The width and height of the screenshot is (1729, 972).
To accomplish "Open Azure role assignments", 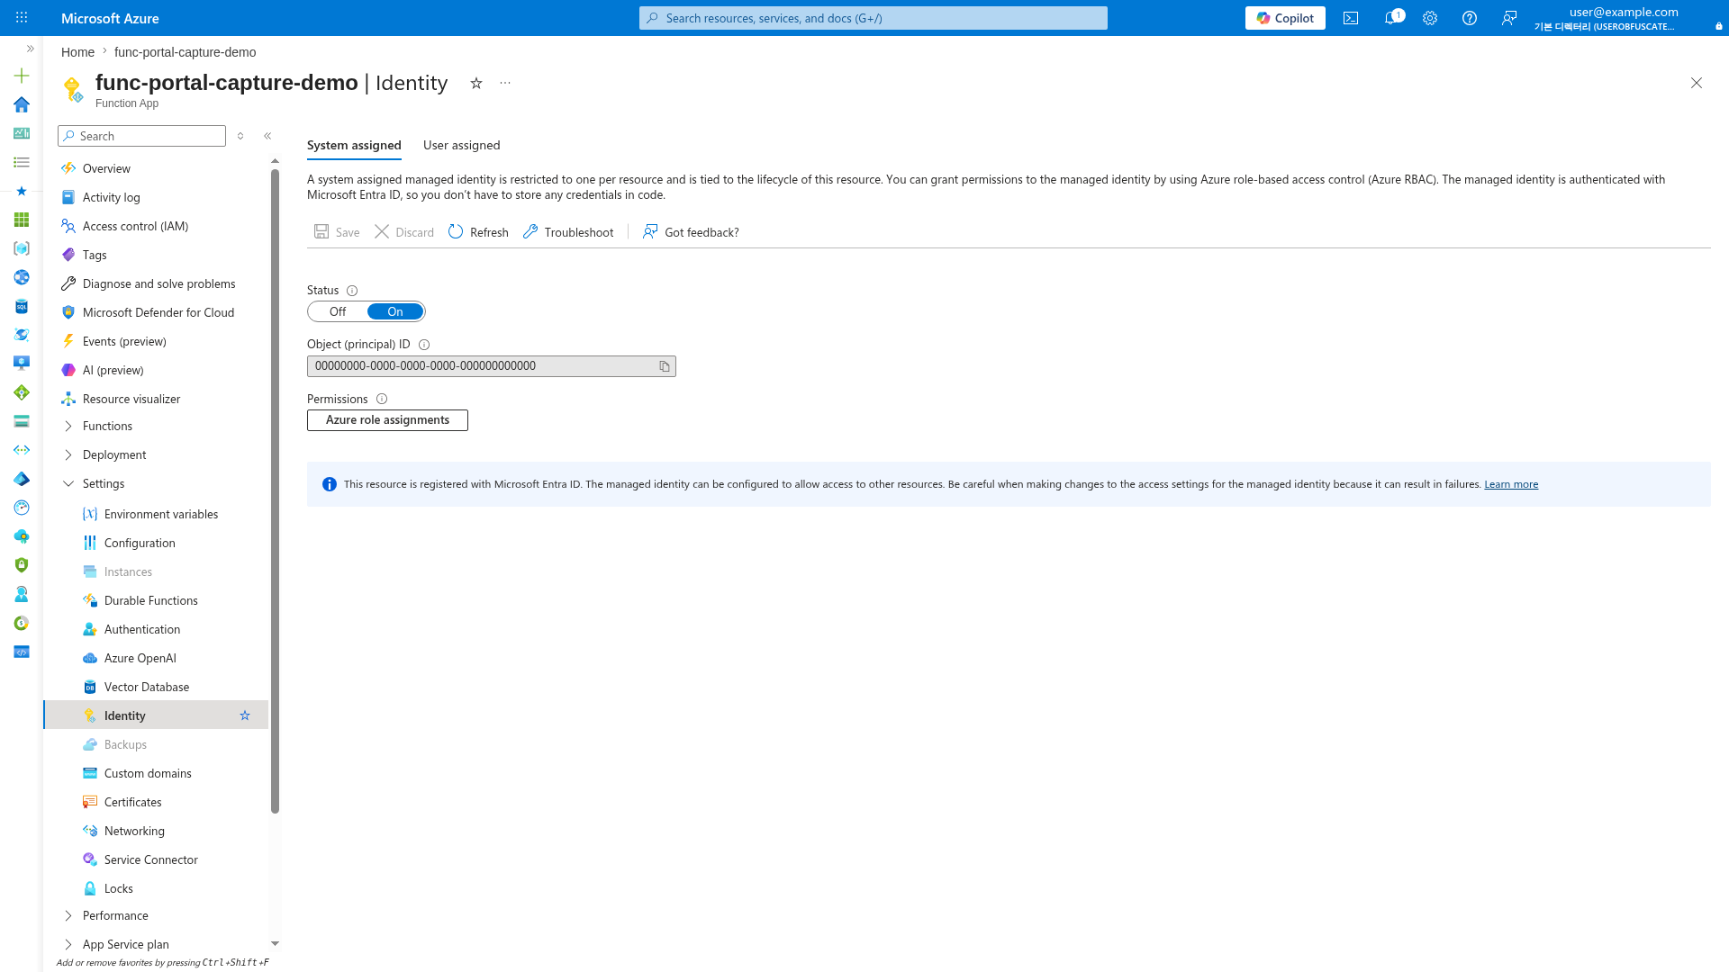I will point(387,420).
